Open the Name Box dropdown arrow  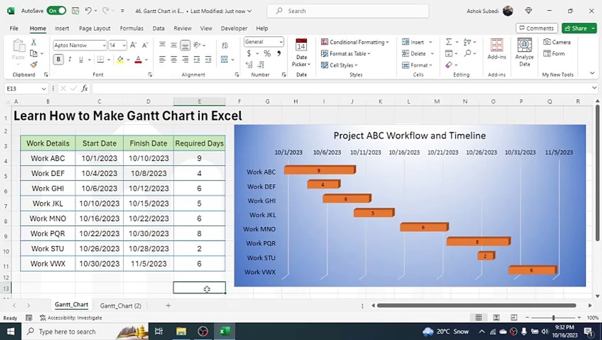coord(44,88)
